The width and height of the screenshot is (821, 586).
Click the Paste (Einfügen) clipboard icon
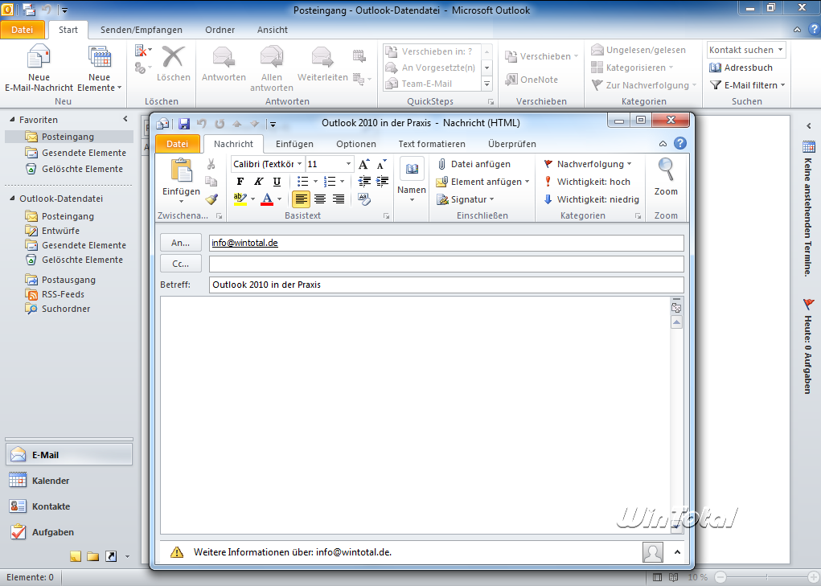(x=181, y=171)
